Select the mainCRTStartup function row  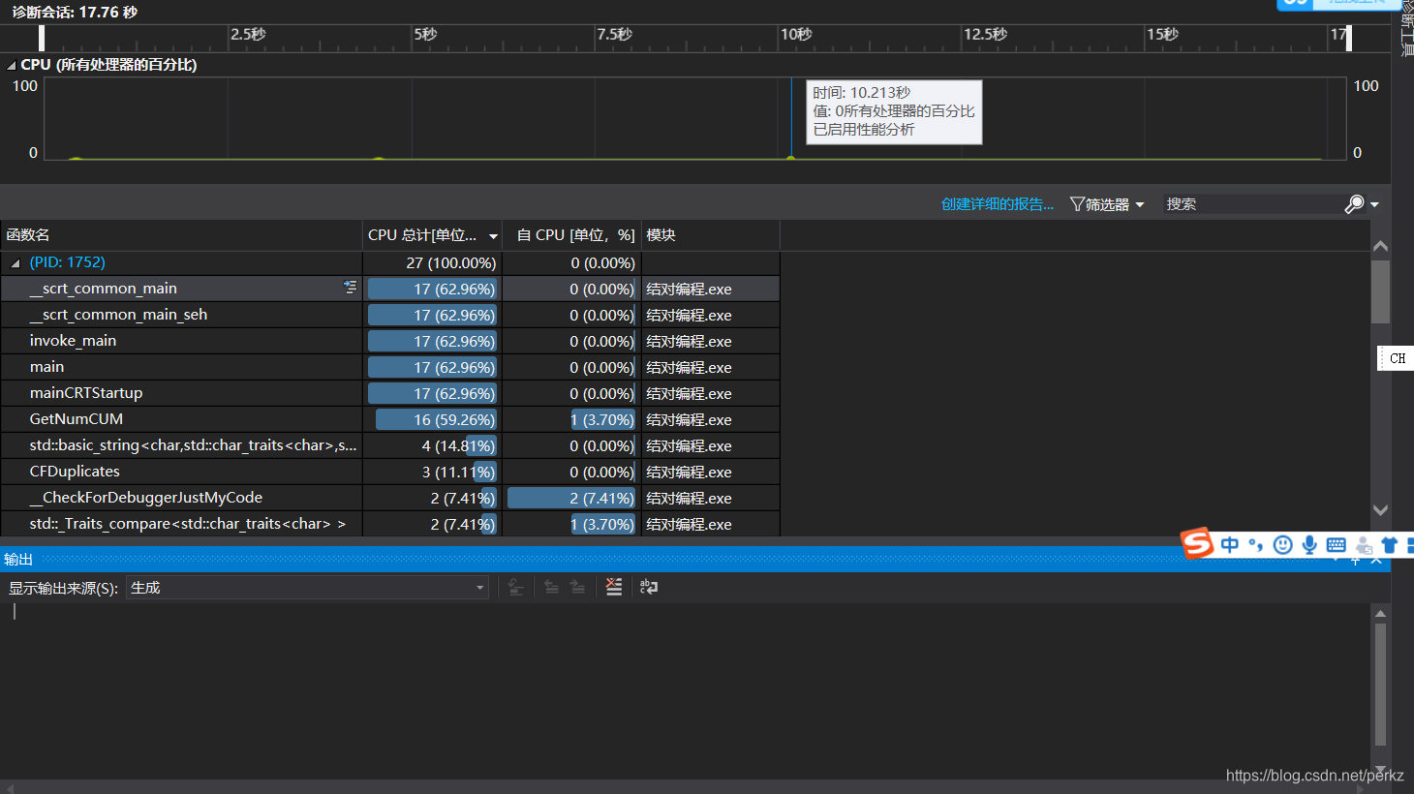(x=390, y=393)
